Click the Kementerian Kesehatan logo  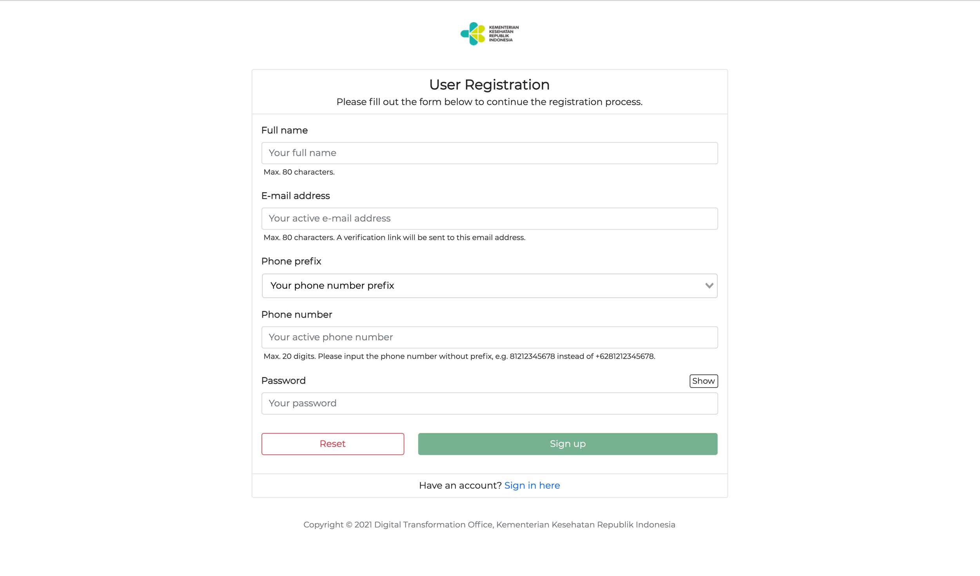(x=489, y=34)
